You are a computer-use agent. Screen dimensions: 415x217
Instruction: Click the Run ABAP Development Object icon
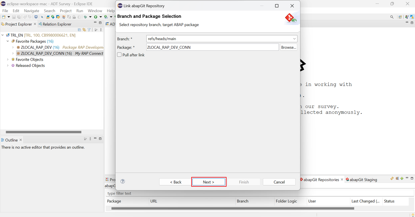[53, 17]
